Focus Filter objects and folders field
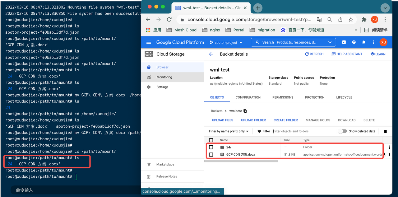 [x=303, y=131]
